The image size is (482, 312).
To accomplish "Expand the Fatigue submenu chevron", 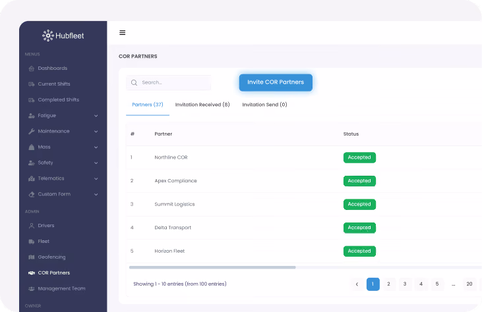I will [x=96, y=116].
